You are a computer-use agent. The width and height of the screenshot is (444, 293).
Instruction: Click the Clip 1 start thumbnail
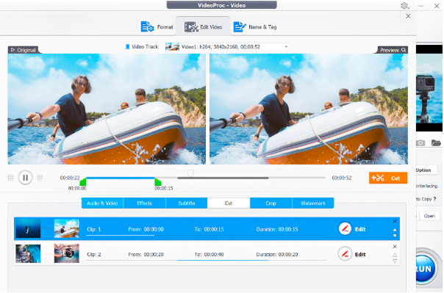point(28,228)
